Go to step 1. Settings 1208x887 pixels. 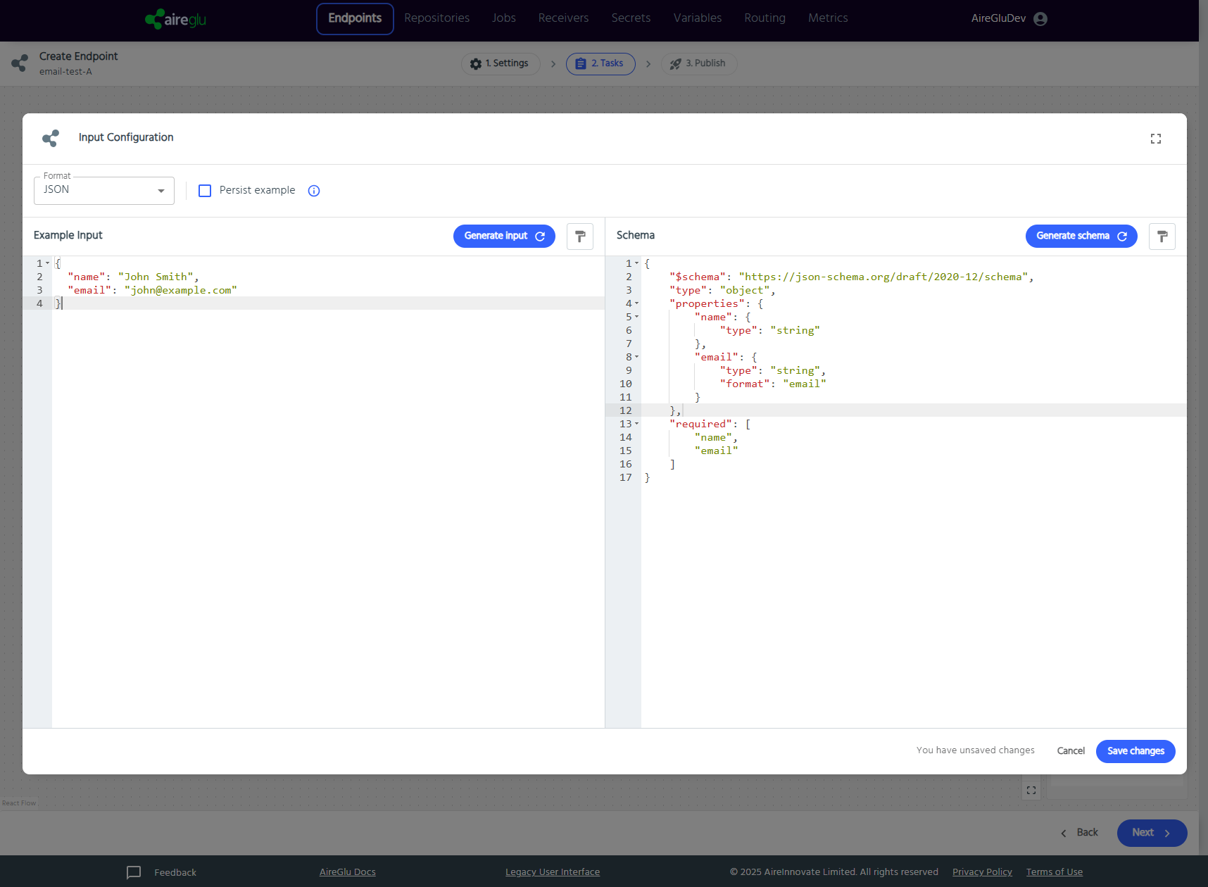[x=500, y=64]
